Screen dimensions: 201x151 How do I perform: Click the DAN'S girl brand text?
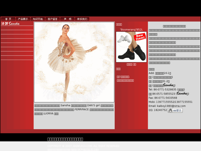click(93, 105)
